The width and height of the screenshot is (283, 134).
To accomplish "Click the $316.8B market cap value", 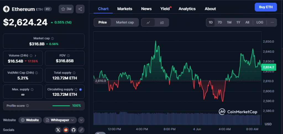I will point(37,44).
